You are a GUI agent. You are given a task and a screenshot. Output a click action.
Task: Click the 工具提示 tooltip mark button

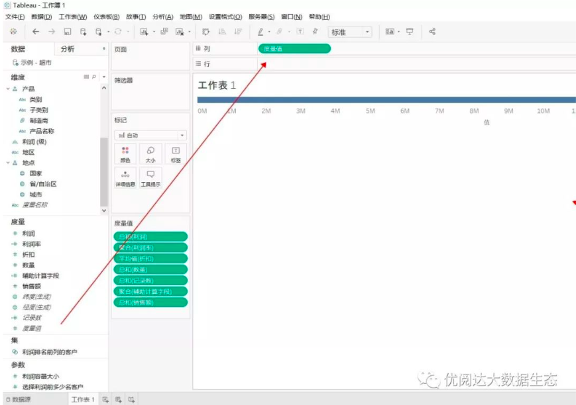150,177
